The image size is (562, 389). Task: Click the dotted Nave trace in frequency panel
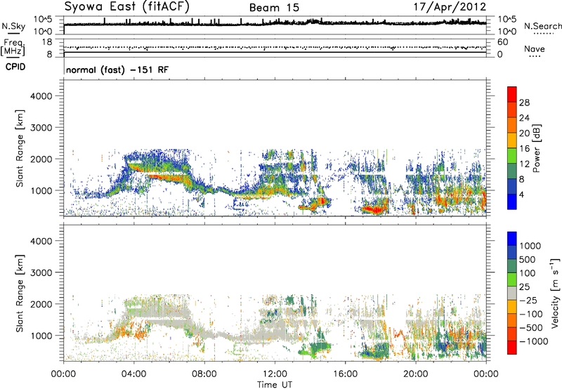tap(275, 47)
